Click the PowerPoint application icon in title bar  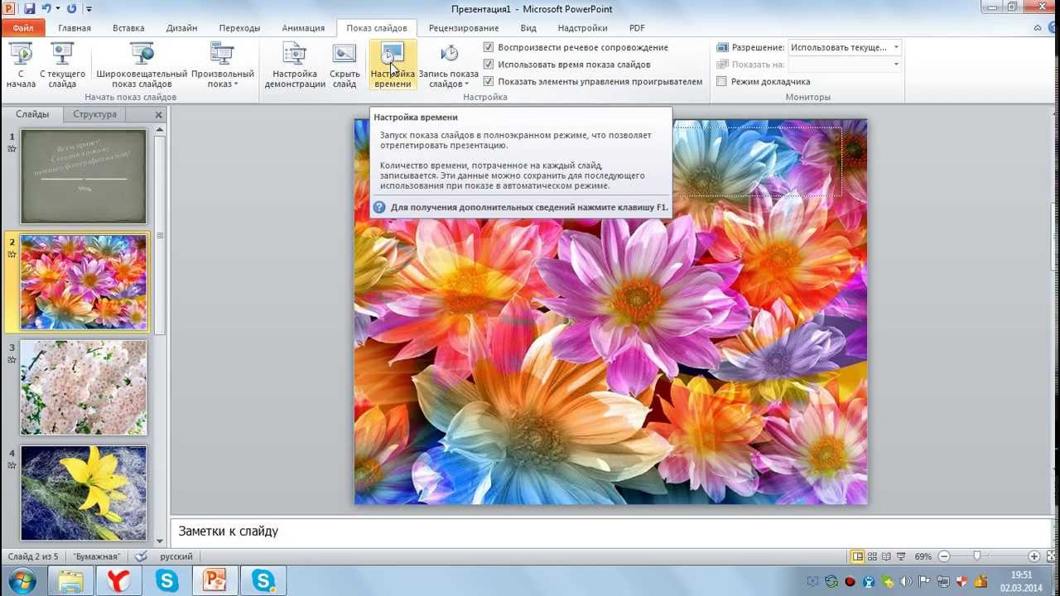(x=9, y=8)
